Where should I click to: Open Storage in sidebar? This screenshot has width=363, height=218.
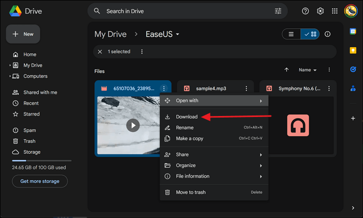tap(32, 152)
